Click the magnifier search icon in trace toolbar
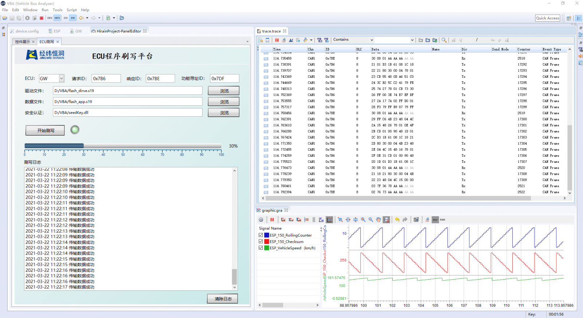The height and width of the screenshot is (318, 583). tap(444, 40)
